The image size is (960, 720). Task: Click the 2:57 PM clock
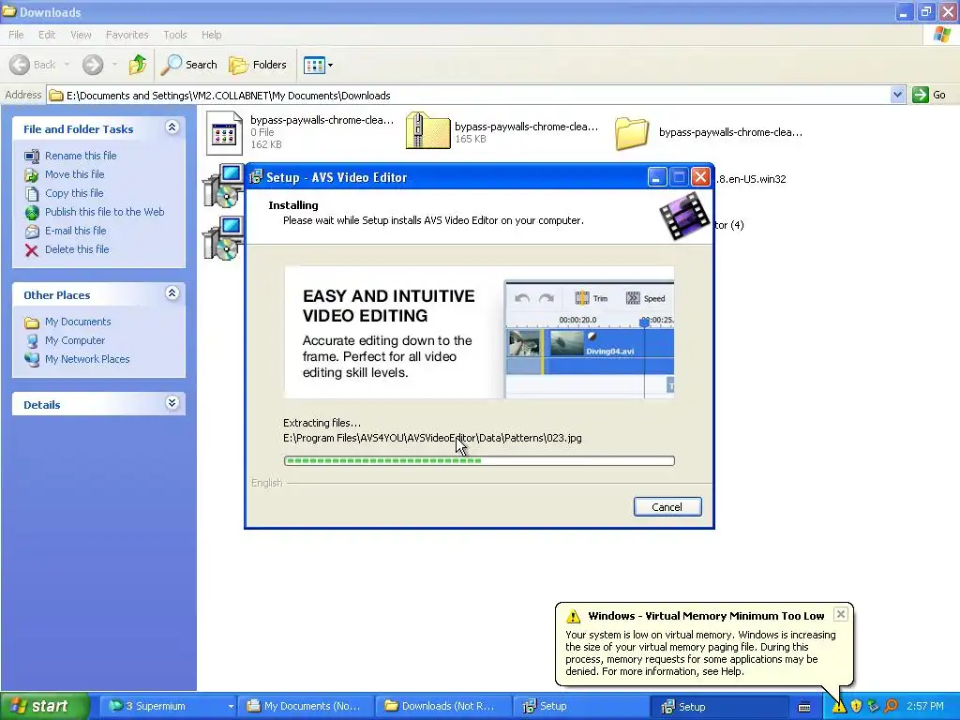pyautogui.click(x=925, y=706)
